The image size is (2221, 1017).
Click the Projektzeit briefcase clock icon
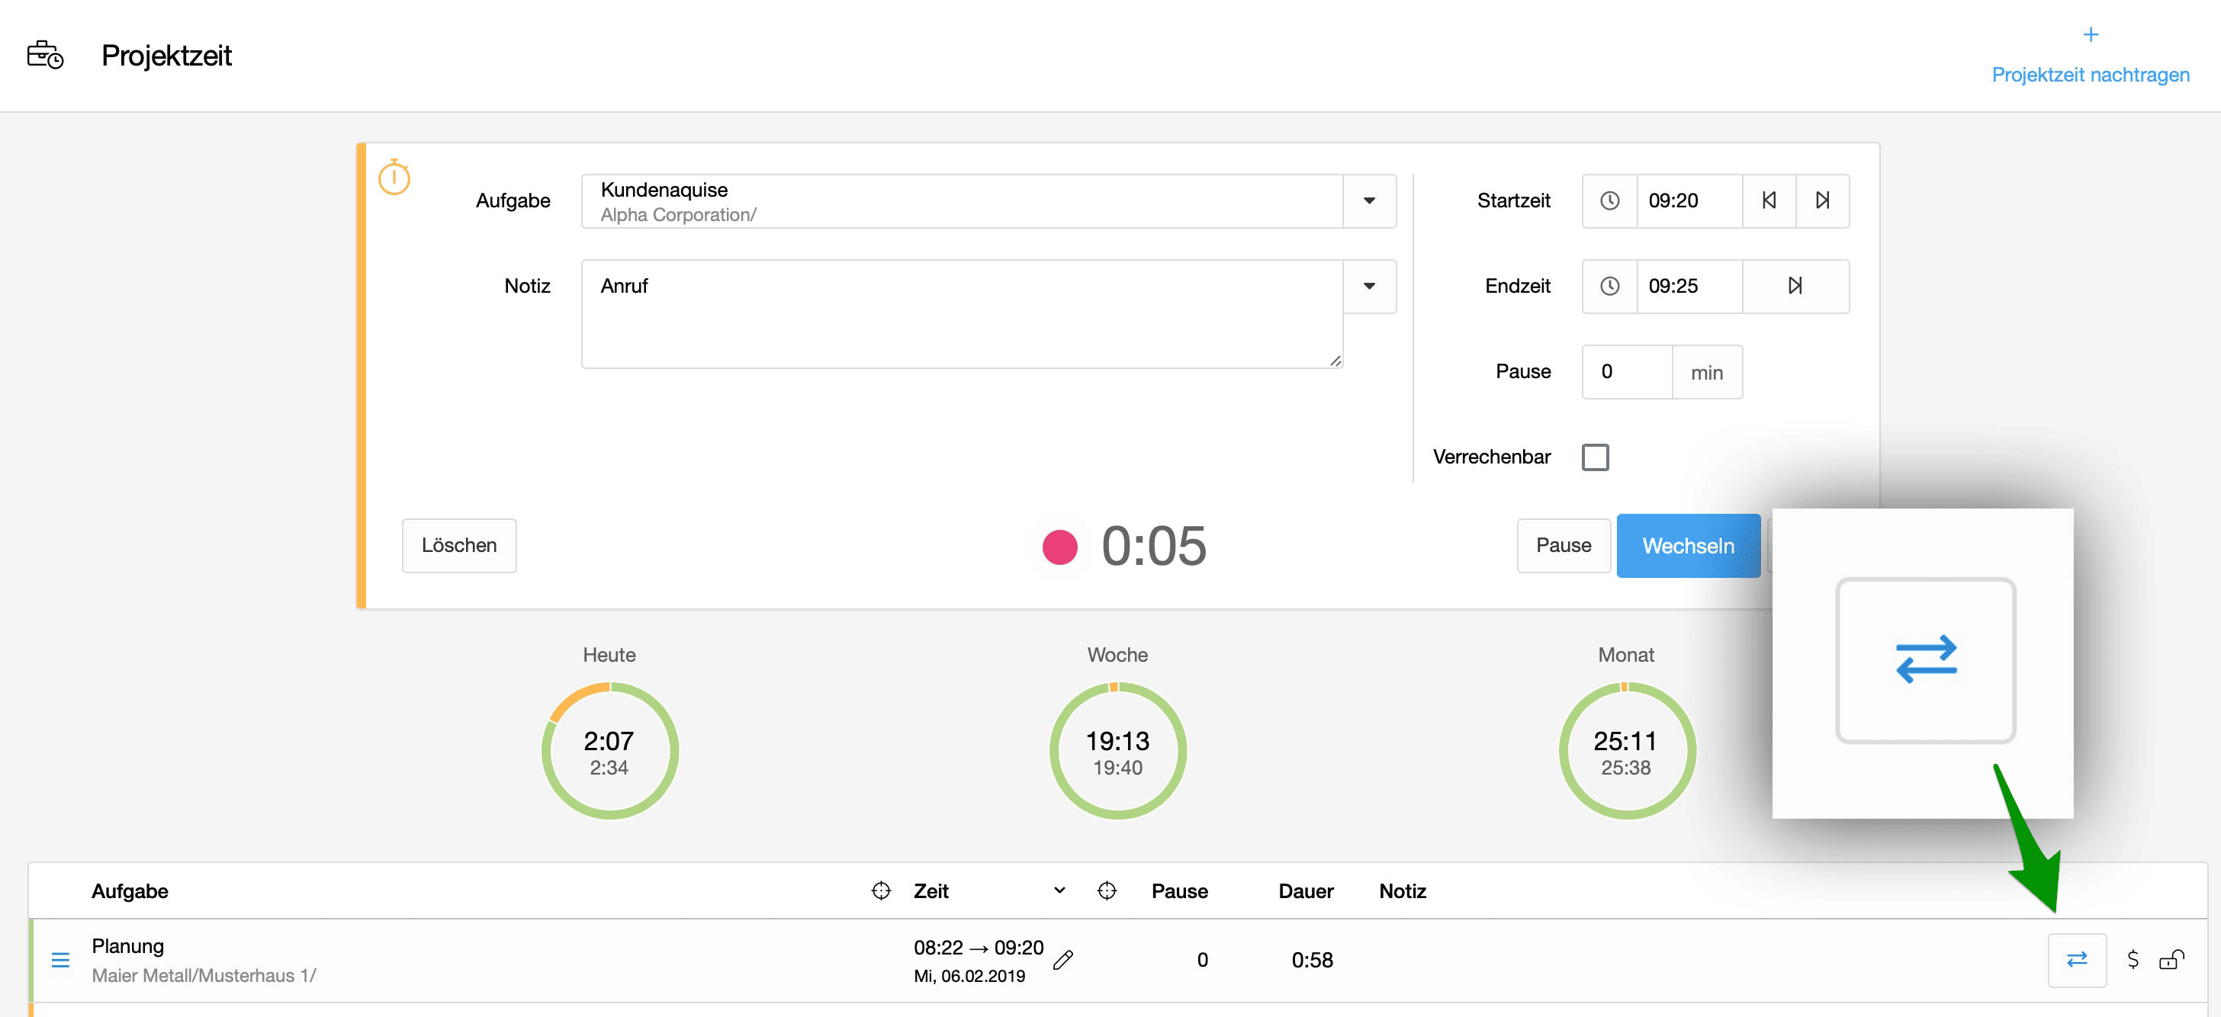(x=45, y=55)
